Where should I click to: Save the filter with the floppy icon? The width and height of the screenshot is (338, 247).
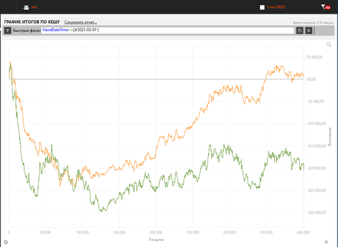(x=300, y=30)
